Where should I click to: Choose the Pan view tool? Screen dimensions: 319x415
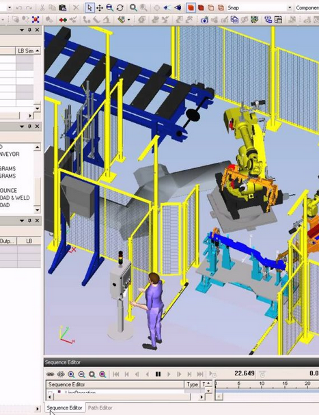pyautogui.click(x=100, y=8)
